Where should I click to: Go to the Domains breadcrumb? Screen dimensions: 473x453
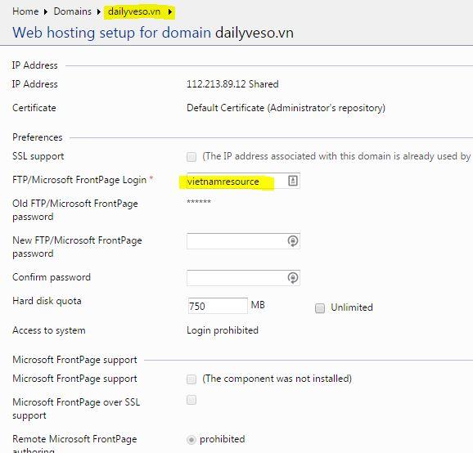[x=72, y=11]
